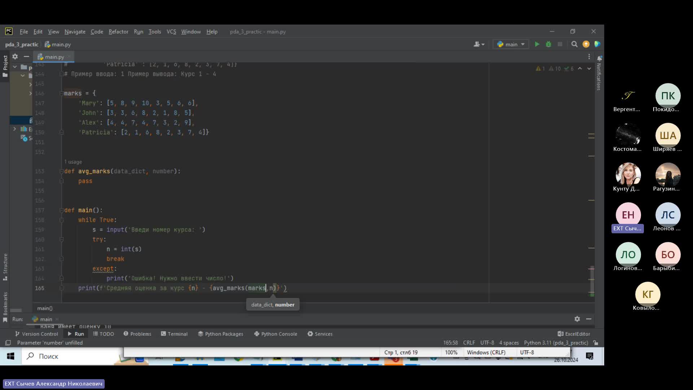Change the CRLF line separator setting
Screen dimensions: 693x390
(469, 343)
